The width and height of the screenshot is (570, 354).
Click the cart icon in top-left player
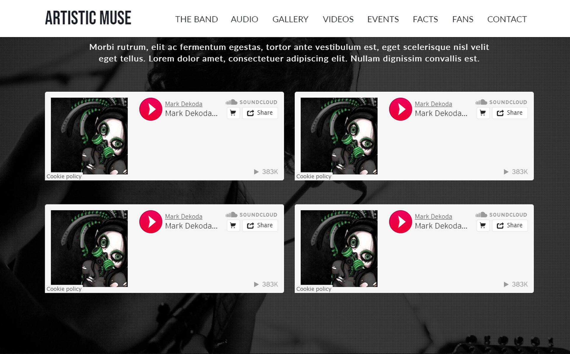(233, 113)
